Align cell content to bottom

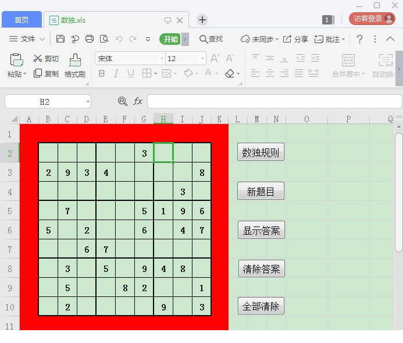284,59
